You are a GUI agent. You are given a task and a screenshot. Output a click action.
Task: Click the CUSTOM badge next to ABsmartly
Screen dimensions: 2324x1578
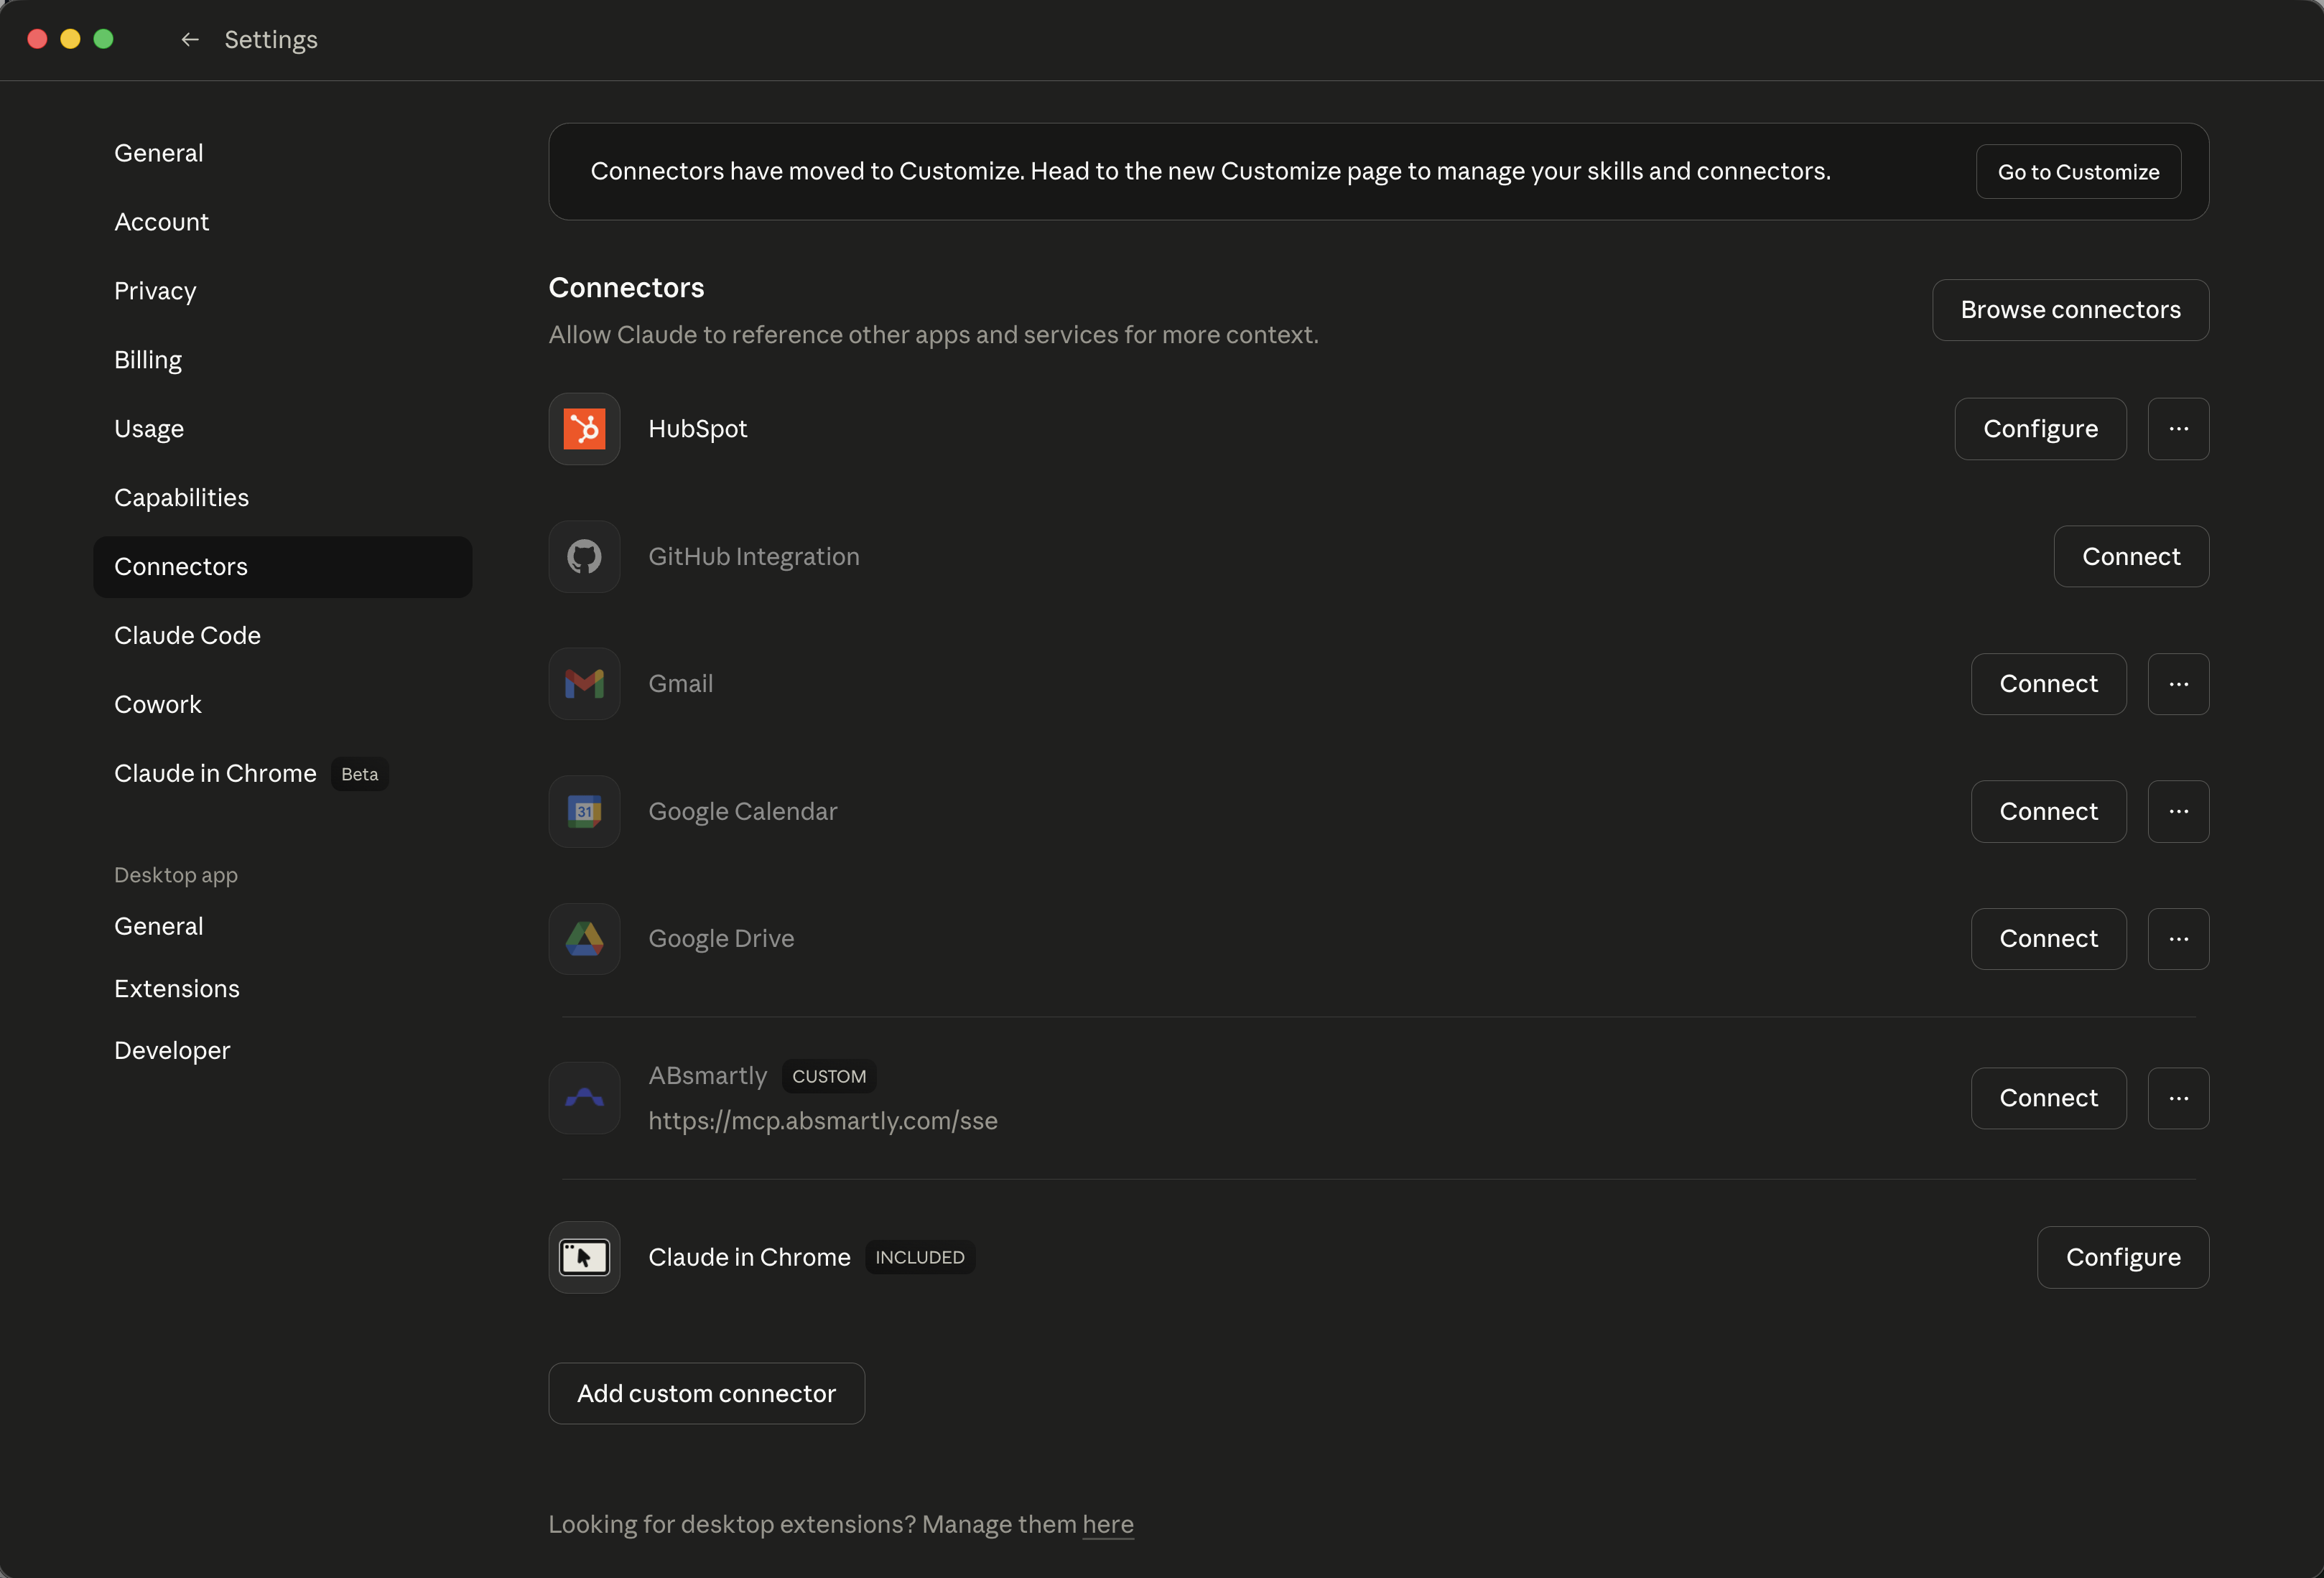(x=829, y=1076)
